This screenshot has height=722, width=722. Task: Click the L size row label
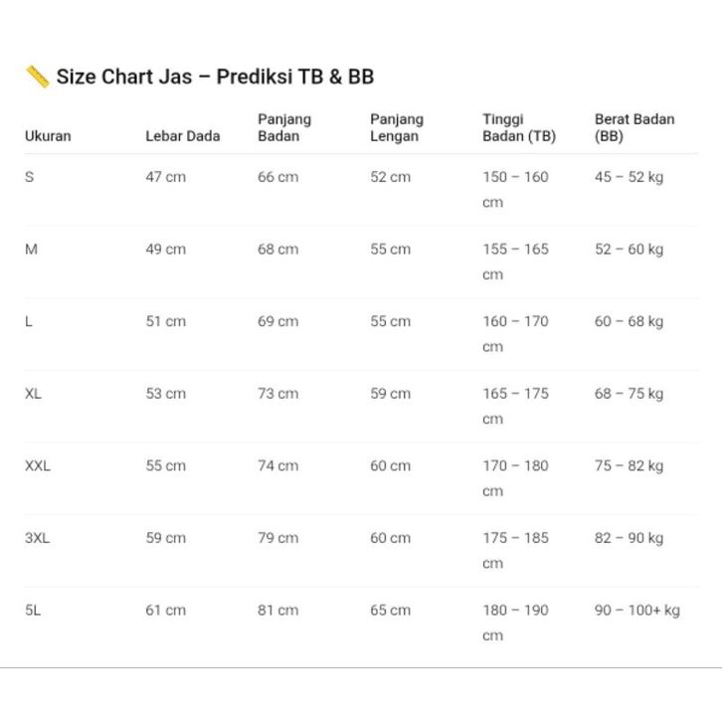click(x=29, y=321)
